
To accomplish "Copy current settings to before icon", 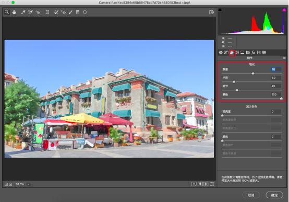I will [x=206, y=184].
